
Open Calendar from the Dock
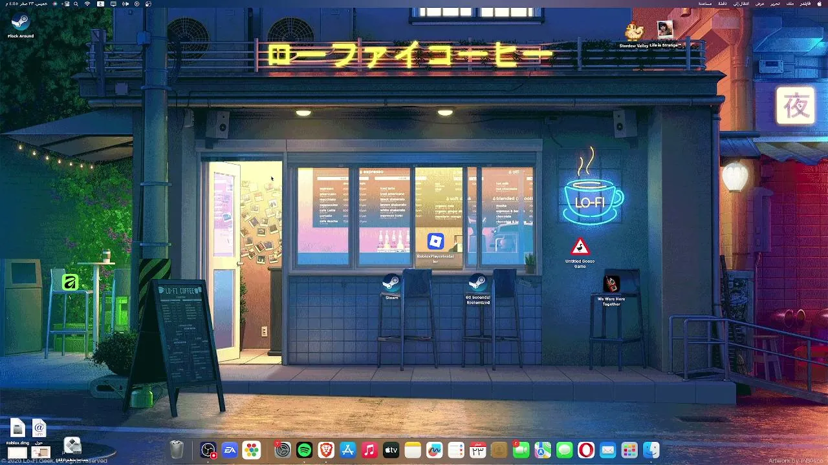tap(477, 450)
